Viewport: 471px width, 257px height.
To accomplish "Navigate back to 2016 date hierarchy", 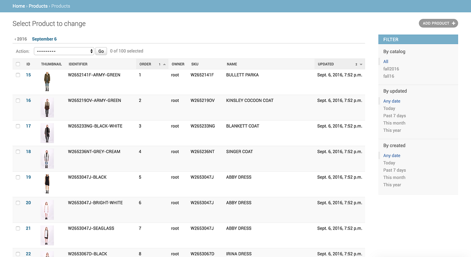I will (x=21, y=39).
